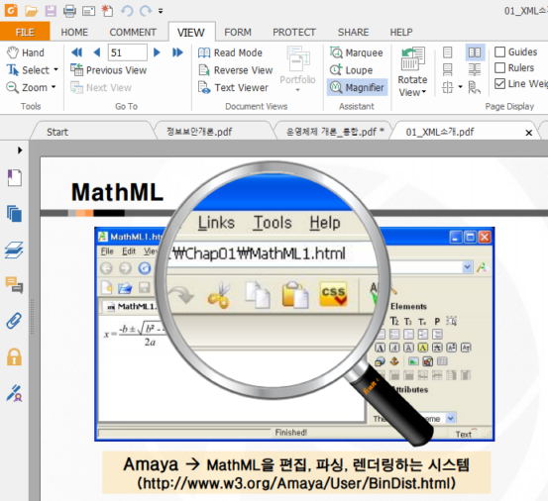Redo the last action
Viewport: 548px width, 501px height.
146,11
